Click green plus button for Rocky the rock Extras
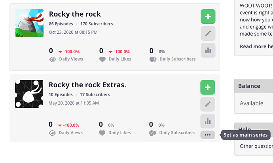This screenshot has width=273, height=163. click(208, 88)
